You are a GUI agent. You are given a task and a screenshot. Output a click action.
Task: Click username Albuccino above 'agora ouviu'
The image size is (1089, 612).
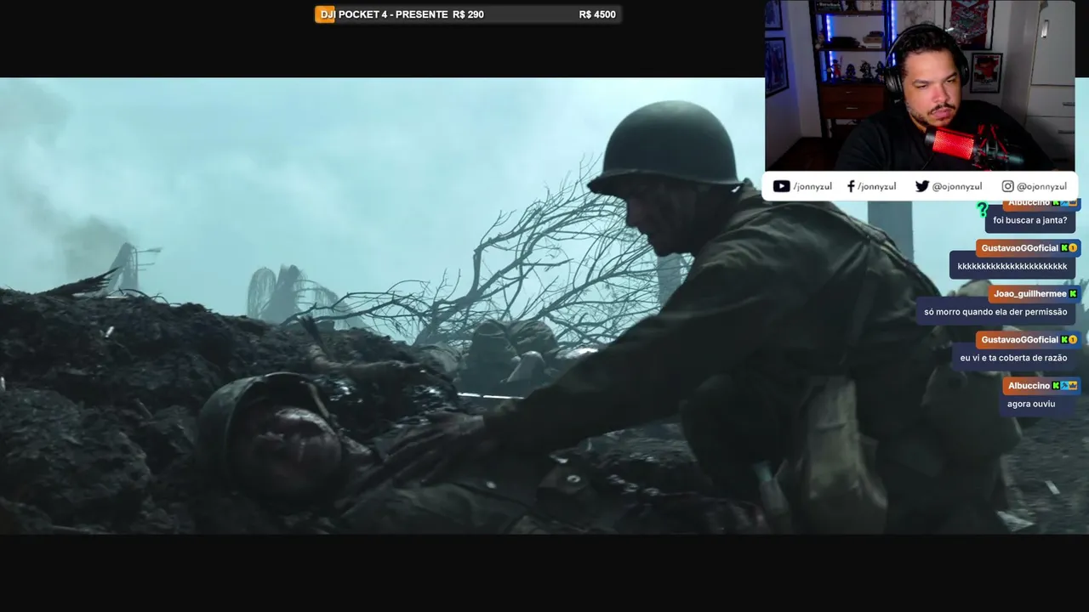(1029, 386)
